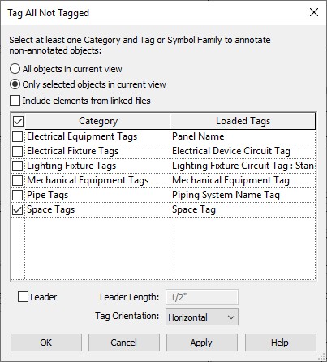
Task: Check the Electrical Fixture Tags checkbox
Action: (x=18, y=151)
